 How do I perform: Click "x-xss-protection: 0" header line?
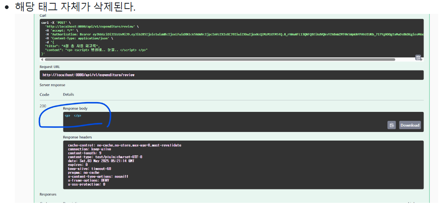[x=87, y=184]
